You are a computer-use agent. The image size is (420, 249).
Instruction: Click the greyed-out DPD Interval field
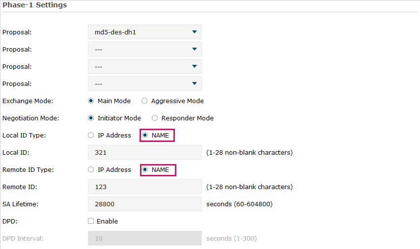pyautogui.click(x=144, y=238)
